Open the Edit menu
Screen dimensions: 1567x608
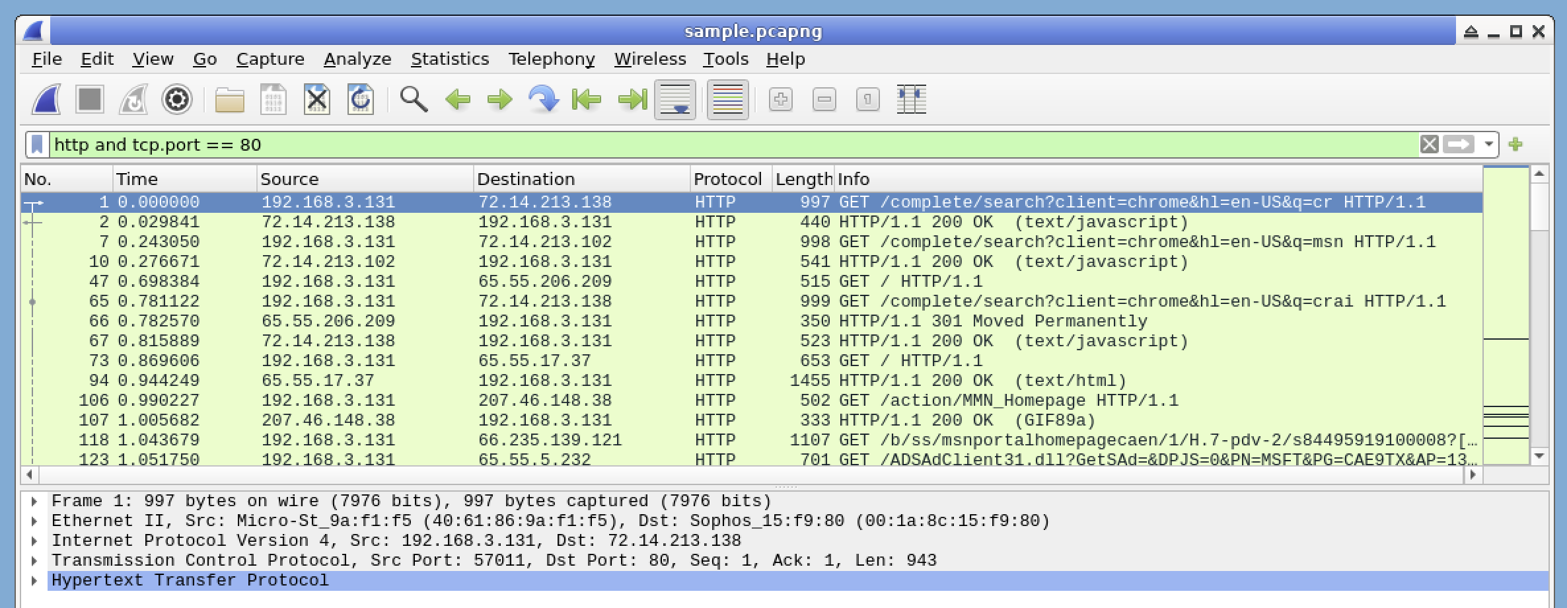(97, 59)
